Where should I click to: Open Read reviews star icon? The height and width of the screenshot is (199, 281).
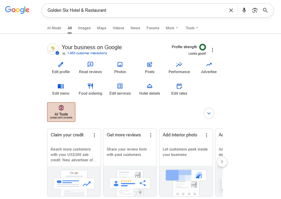click(x=90, y=65)
